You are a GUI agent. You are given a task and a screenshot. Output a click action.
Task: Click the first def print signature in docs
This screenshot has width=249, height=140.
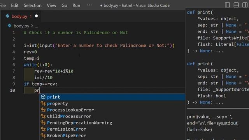click(200, 12)
